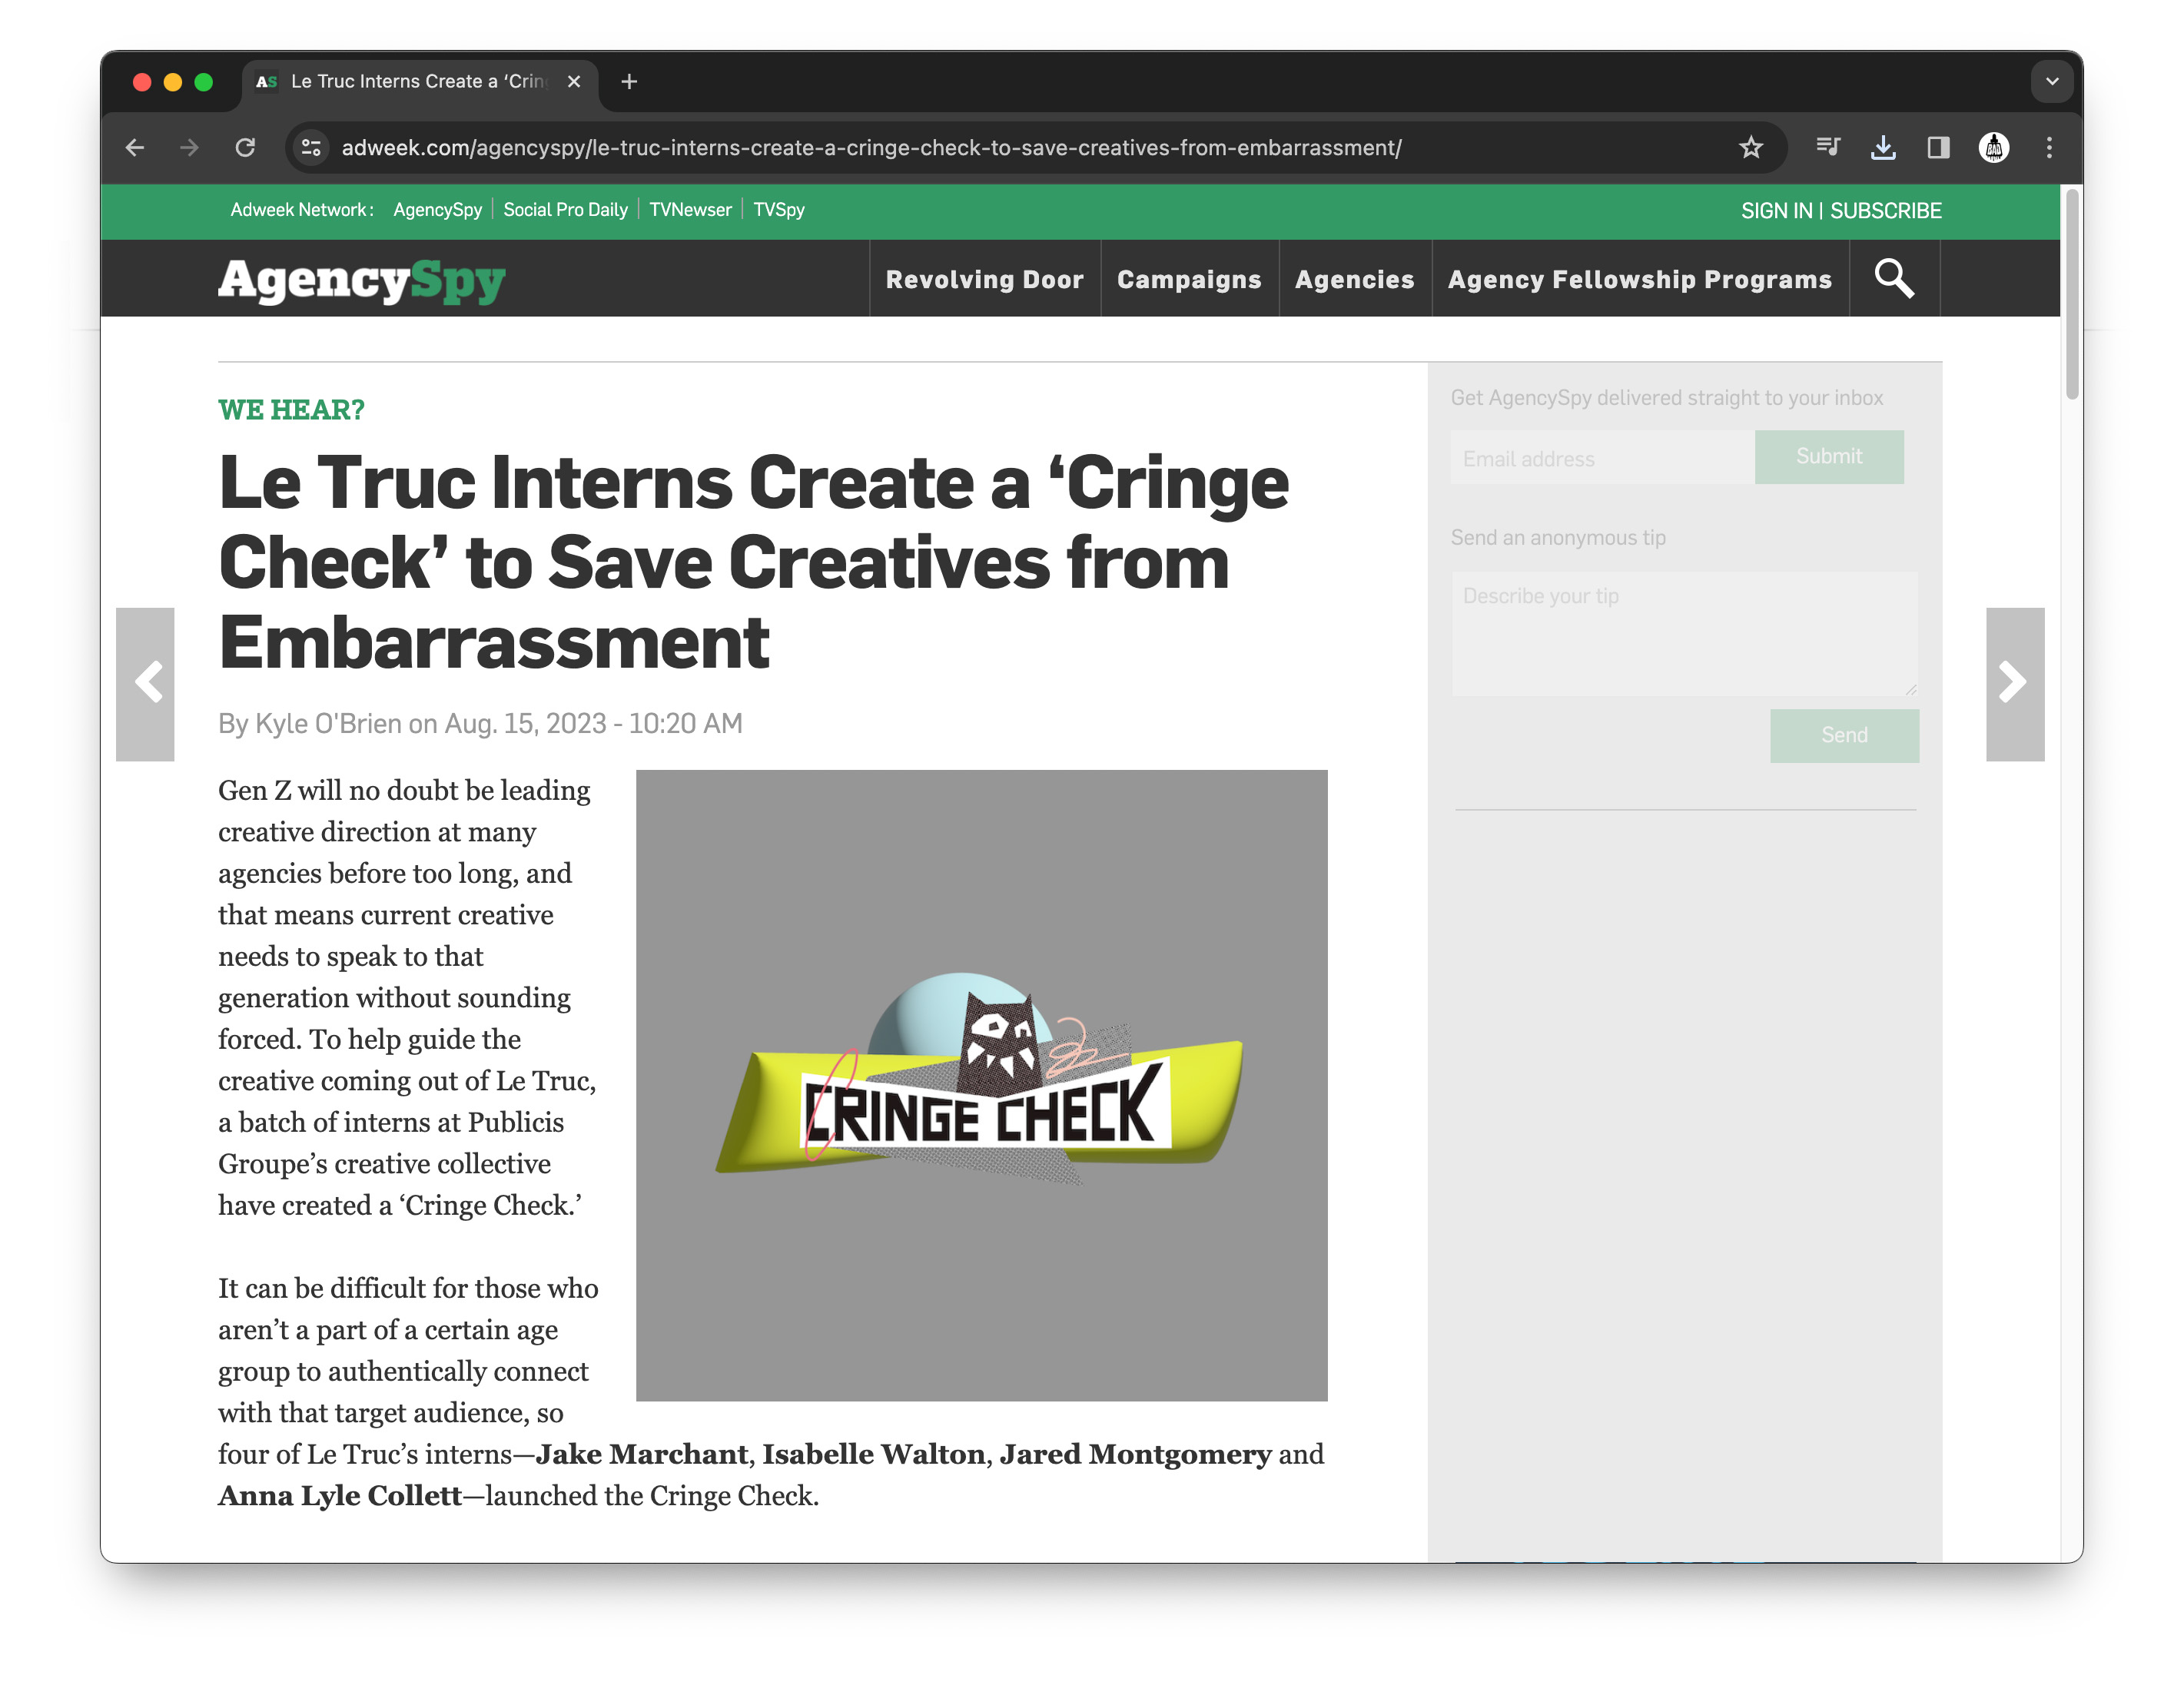Close the Le Truc Interns tab
This screenshot has width=2184, height=1695.
coord(574,82)
